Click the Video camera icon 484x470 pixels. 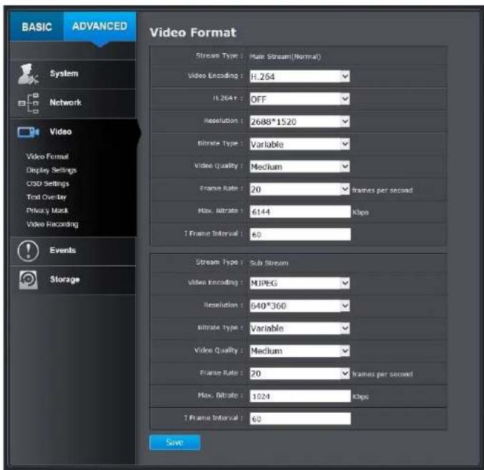[x=29, y=132]
